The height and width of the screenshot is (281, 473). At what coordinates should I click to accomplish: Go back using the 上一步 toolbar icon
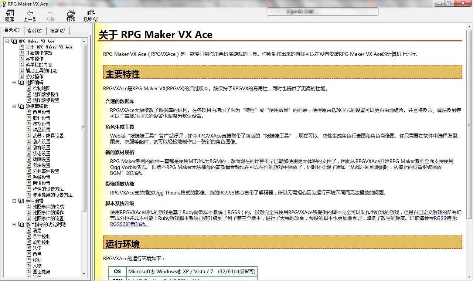[x=30, y=13]
